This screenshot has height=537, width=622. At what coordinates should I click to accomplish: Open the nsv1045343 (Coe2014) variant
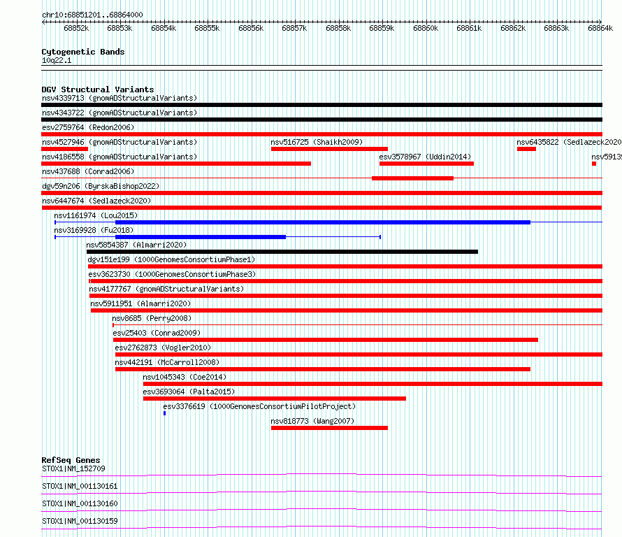tap(185, 377)
